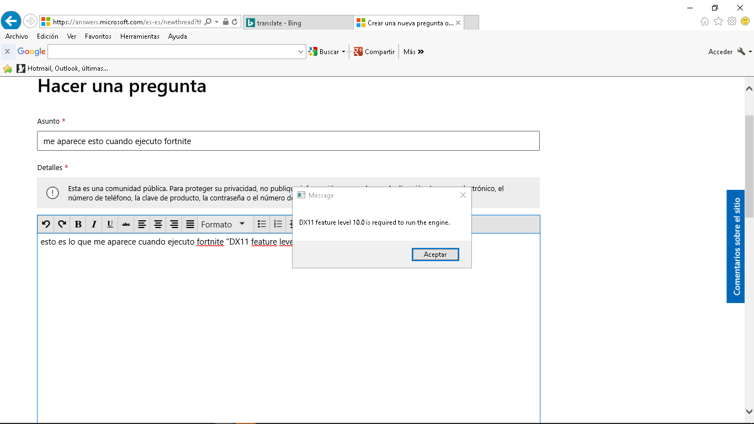Align text right in the editor
The width and height of the screenshot is (754, 424).
coord(174,224)
